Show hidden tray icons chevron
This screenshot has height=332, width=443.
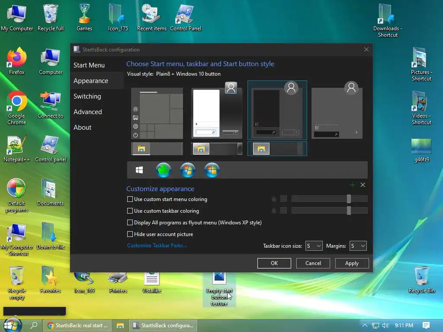pos(365,326)
